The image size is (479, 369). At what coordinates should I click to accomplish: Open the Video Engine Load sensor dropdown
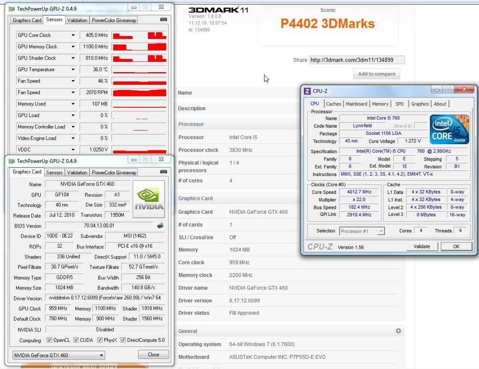73,139
